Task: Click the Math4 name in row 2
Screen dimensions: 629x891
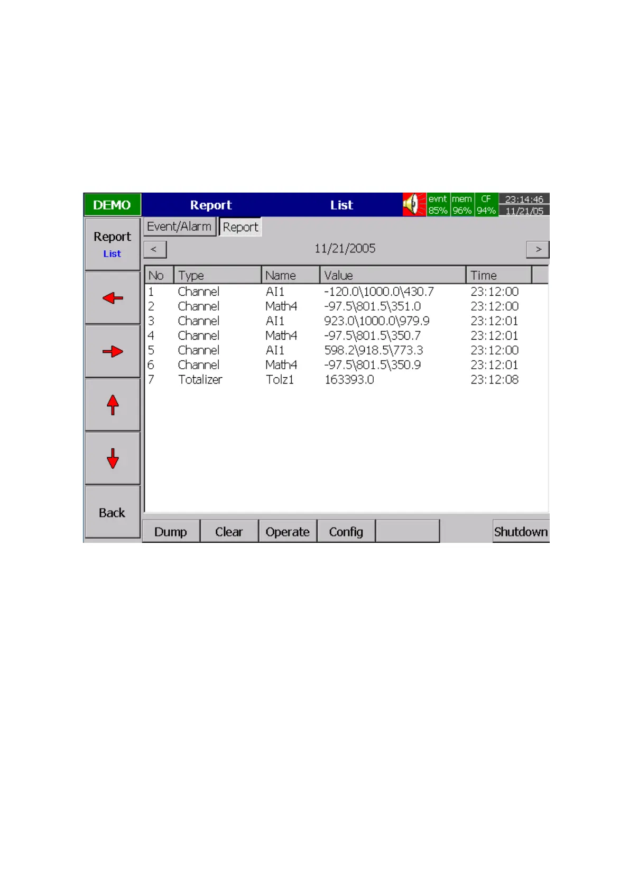Action: (x=281, y=306)
